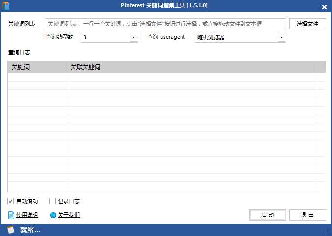
Task: Open the 使用说明 link
Action: point(27,215)
